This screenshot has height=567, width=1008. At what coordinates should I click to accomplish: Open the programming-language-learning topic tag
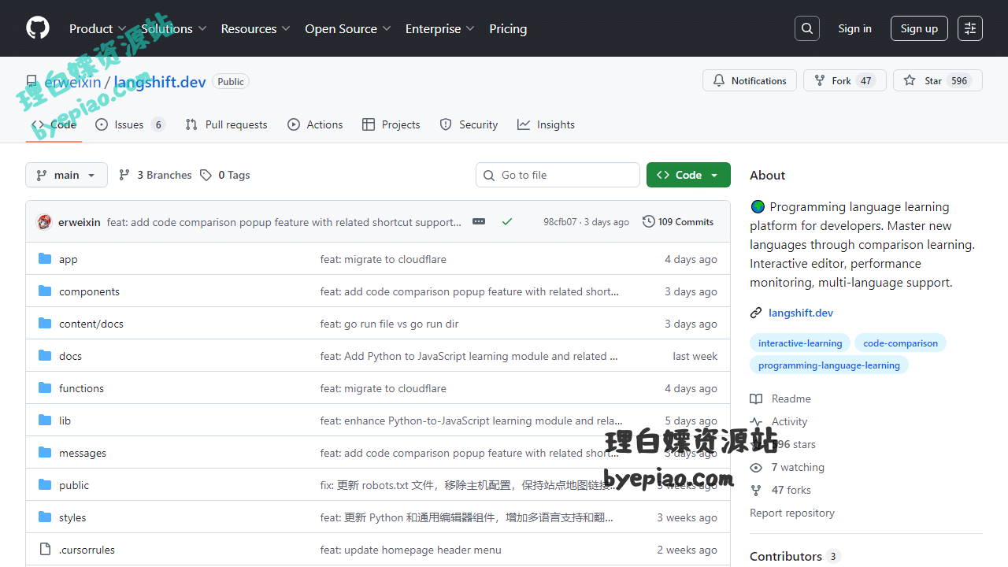point(829,365)
